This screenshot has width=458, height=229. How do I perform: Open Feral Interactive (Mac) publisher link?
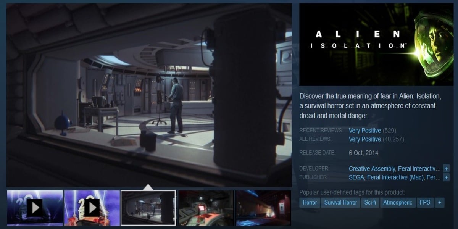[395, 177]
